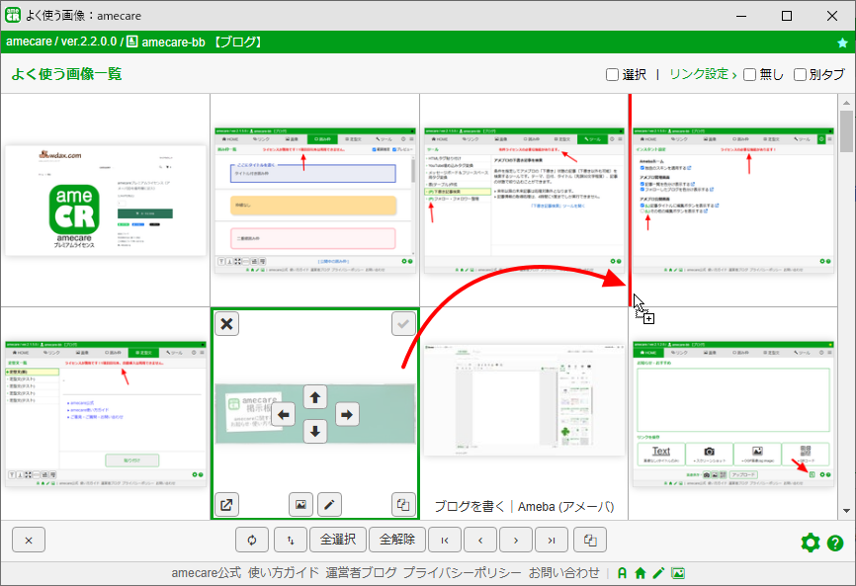Click the right arrow on the thumbnail

click(347, 415)
